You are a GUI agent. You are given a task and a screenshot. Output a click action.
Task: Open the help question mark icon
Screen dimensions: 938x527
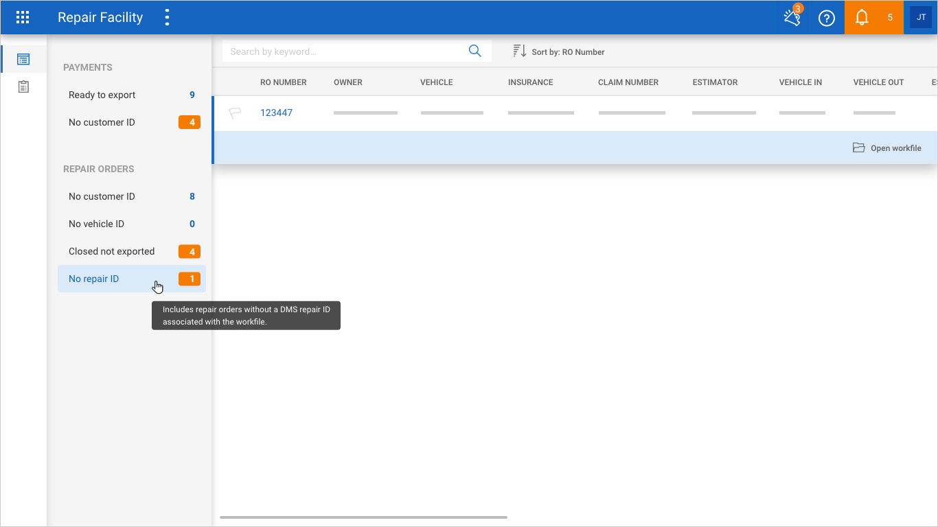(827, 18)
